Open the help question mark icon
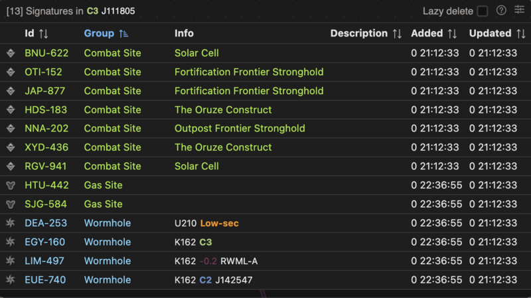Viewport: 531px width, 298px height. tap(501, 11)
